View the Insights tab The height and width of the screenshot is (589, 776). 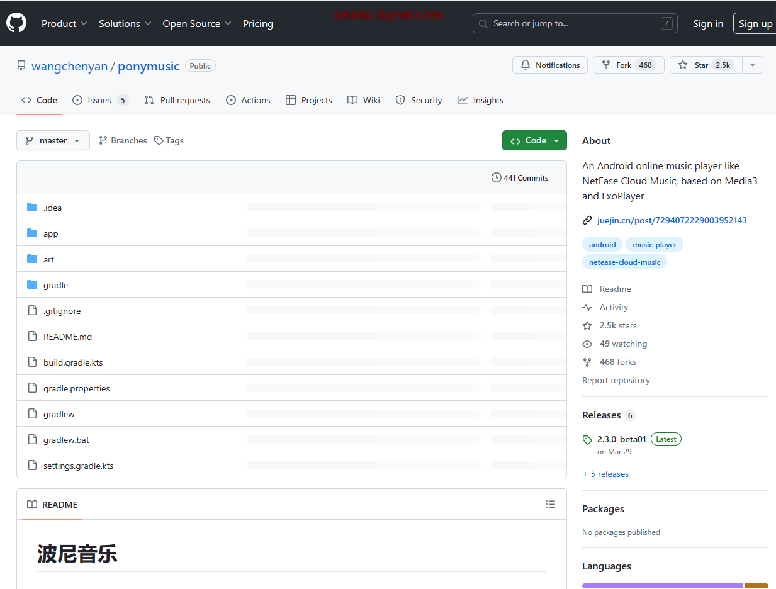[480, 100]
